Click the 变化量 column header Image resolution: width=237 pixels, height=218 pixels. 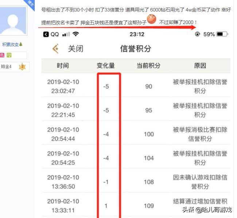tap(106, 66)
